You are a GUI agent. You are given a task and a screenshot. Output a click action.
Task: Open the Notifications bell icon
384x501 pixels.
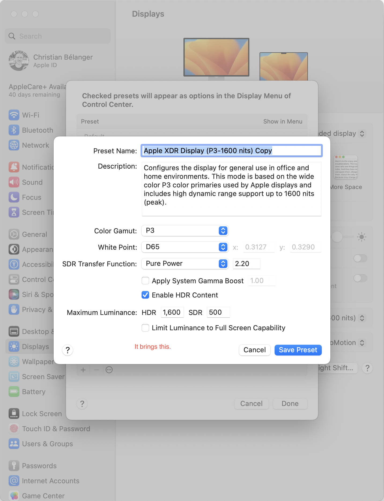14,167
